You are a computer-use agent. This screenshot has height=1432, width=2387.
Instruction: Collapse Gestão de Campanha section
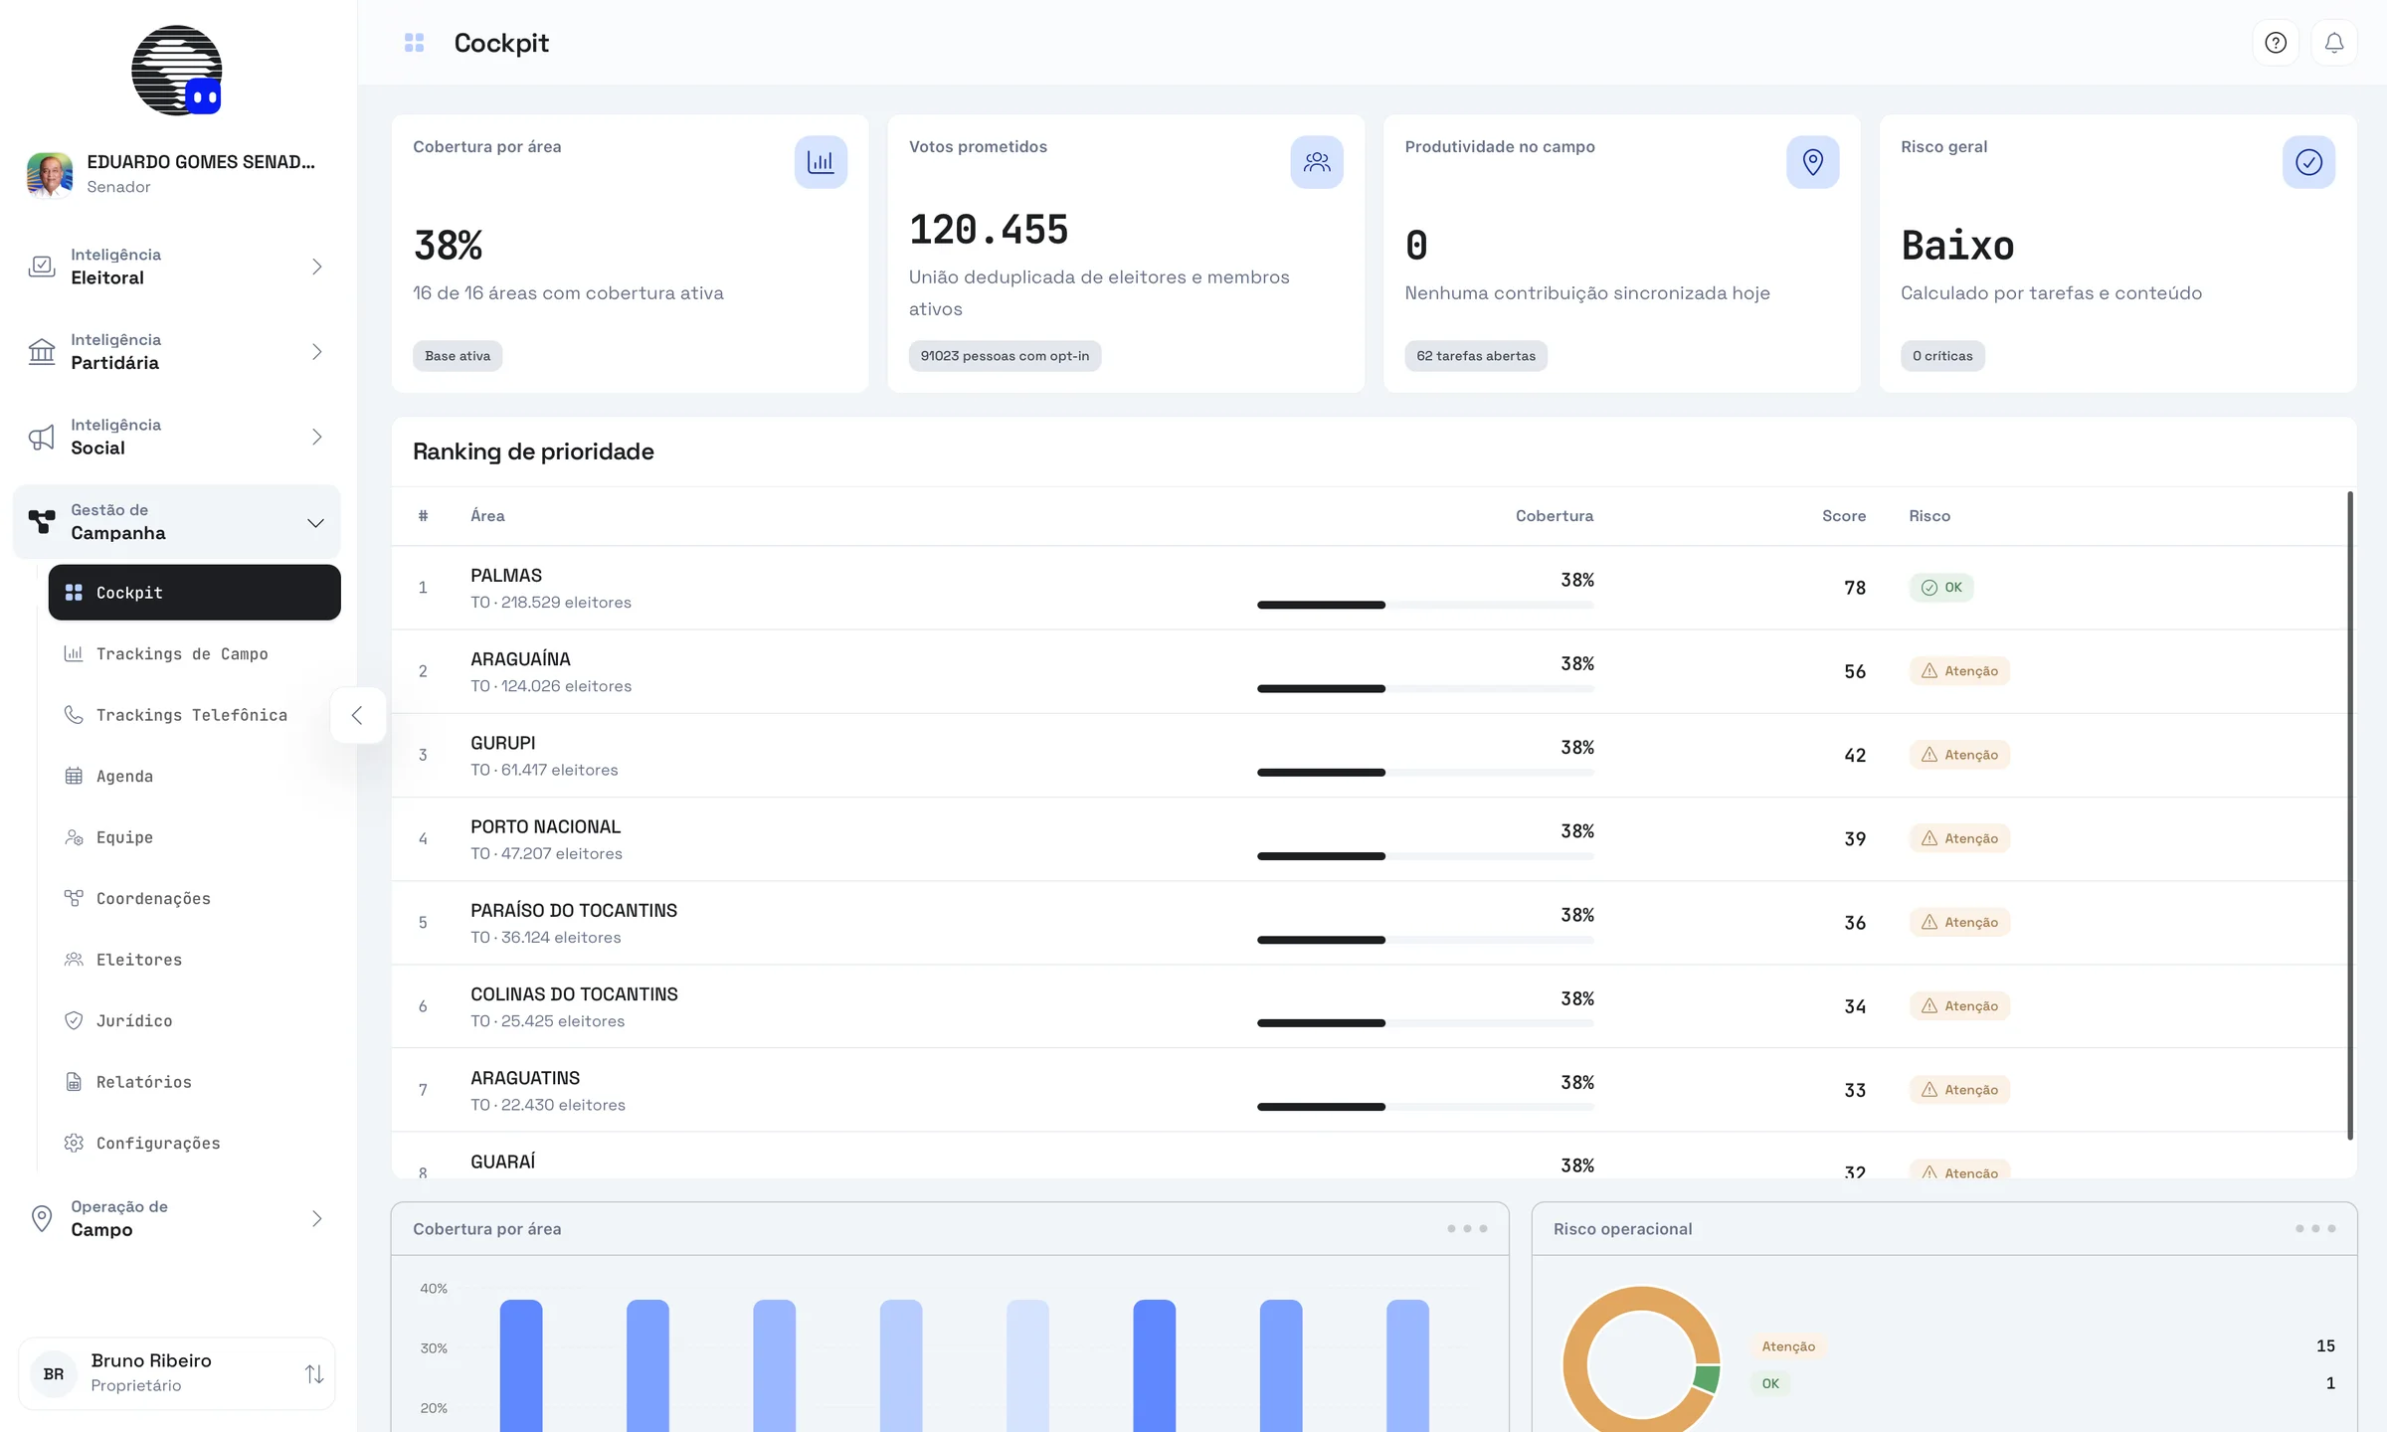177,522
